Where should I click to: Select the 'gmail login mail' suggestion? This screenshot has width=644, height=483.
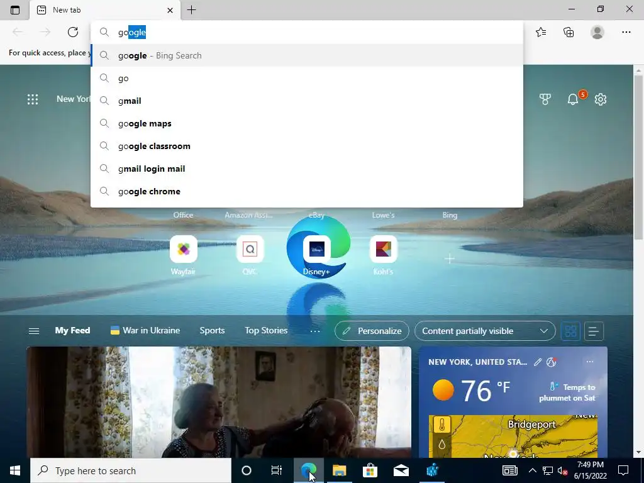[x=307, y=169]
